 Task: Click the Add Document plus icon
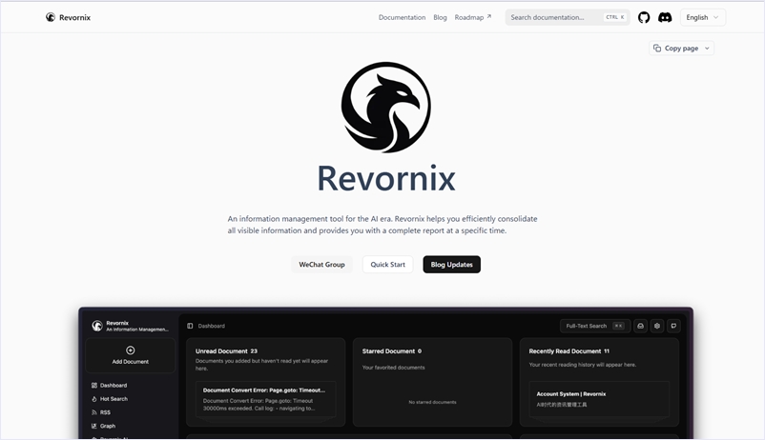point(130,350)
